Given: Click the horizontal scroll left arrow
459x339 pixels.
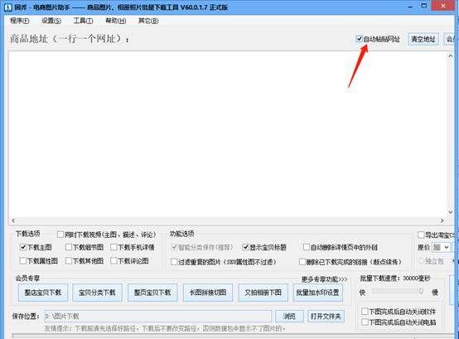Looking at the screenshot, I should [x=13, y=220].
